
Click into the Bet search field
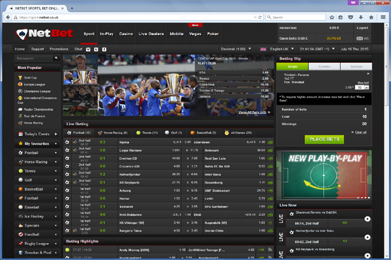tap(35, 58)
